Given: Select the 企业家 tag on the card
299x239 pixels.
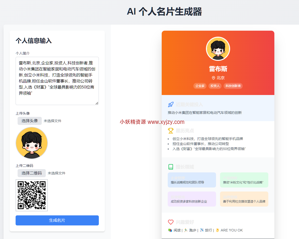Looking at the screenshot, I should pyautogui.click(x=200, y=86).
